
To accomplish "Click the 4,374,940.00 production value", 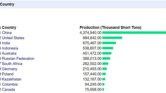I will [x=91, y=33].
